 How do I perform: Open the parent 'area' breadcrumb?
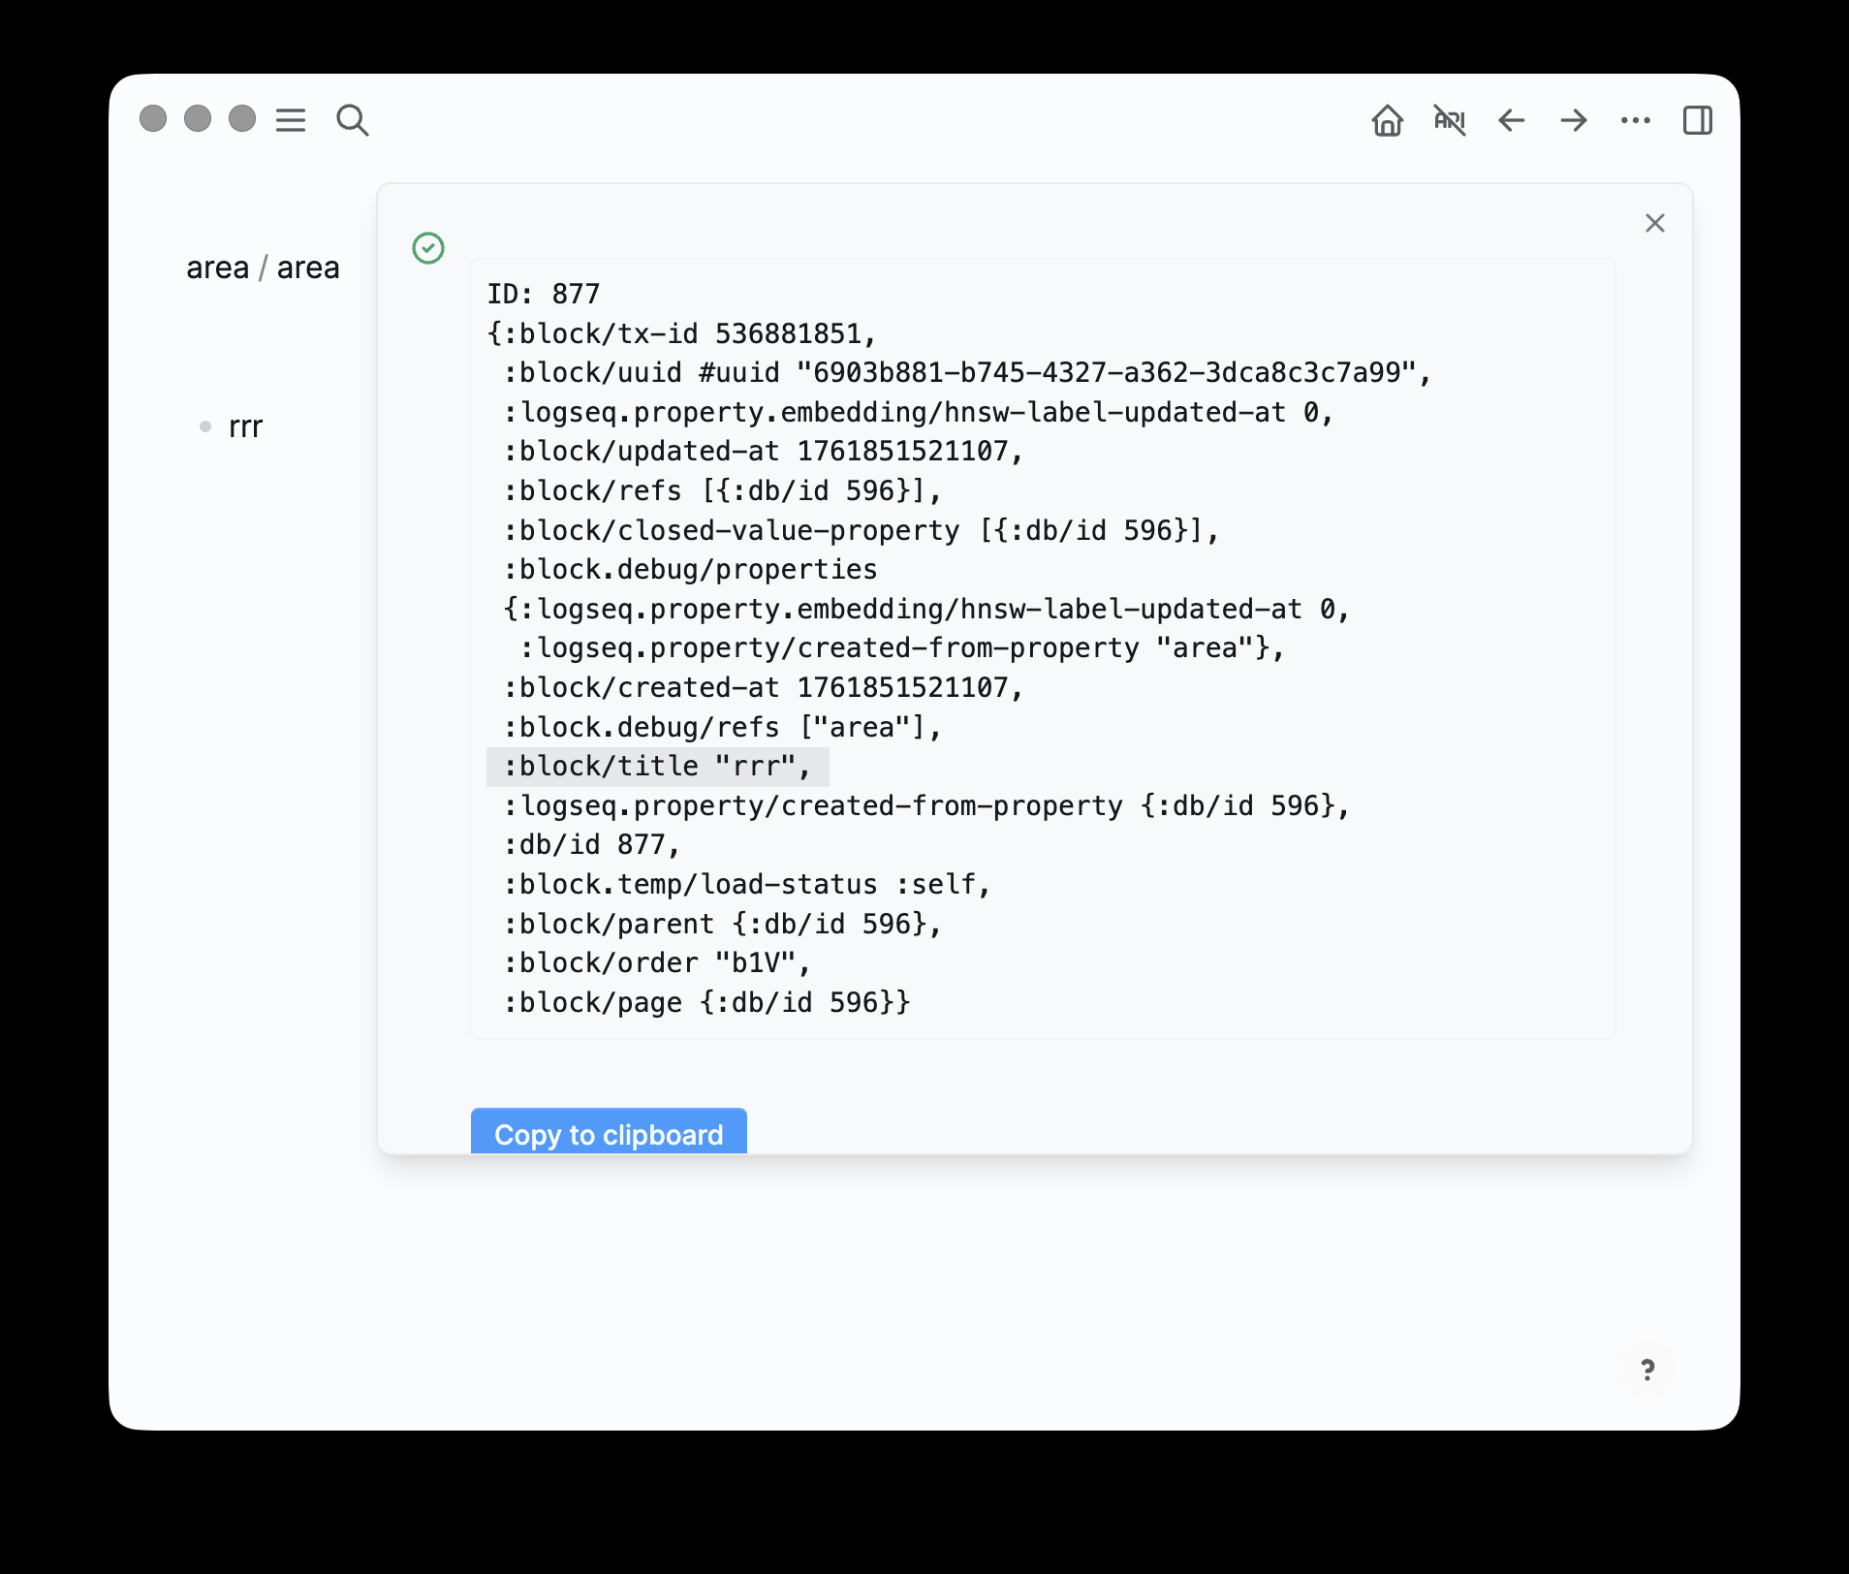tap(217, 268)
